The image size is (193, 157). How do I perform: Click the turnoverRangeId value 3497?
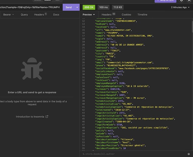122,95
